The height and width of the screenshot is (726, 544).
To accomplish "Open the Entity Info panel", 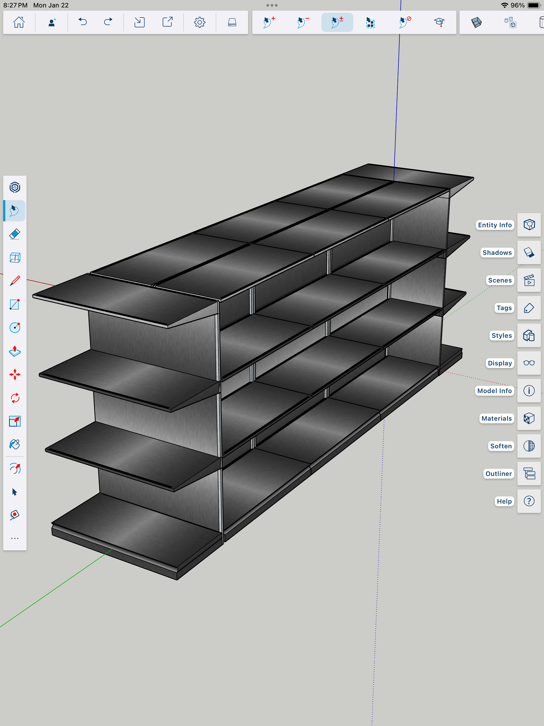I will 529,225.
